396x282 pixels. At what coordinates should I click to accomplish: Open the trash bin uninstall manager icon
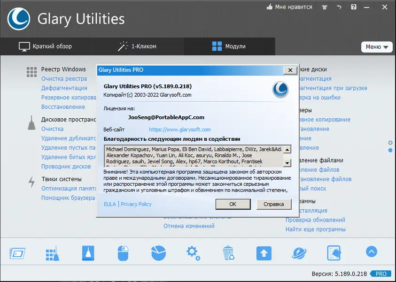[229, 253]
